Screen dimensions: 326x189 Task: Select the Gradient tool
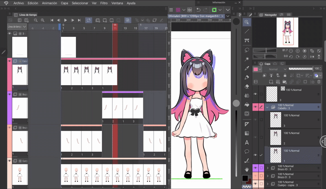click(247, 133)
